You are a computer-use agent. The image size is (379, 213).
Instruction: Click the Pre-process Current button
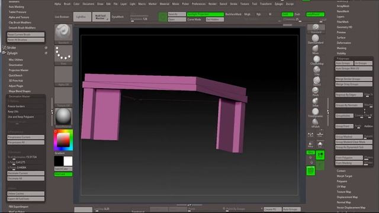pyautogui.click(x=26, y=137)
